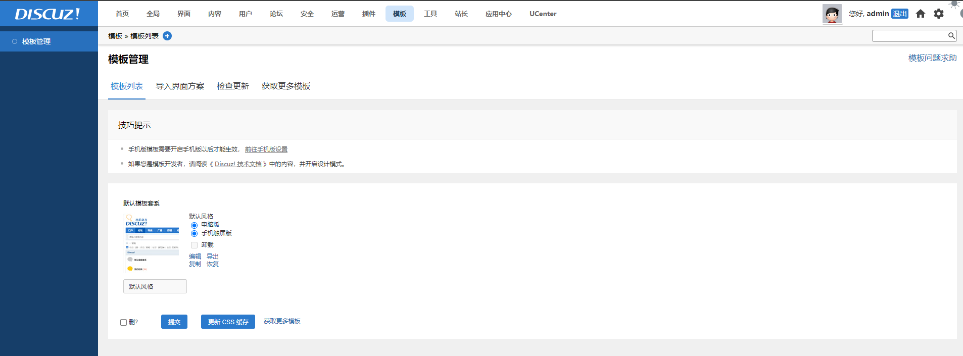Select the 电脑版 radio button
The height and width of the screenshot is (356, 963).
[x=194, y=225]
